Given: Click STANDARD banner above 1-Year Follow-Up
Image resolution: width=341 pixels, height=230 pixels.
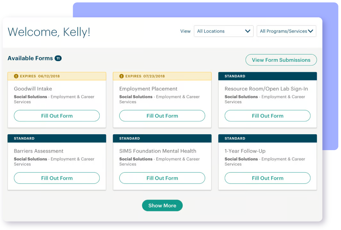Looking at the screenshot, I should (x=268, y=139).
